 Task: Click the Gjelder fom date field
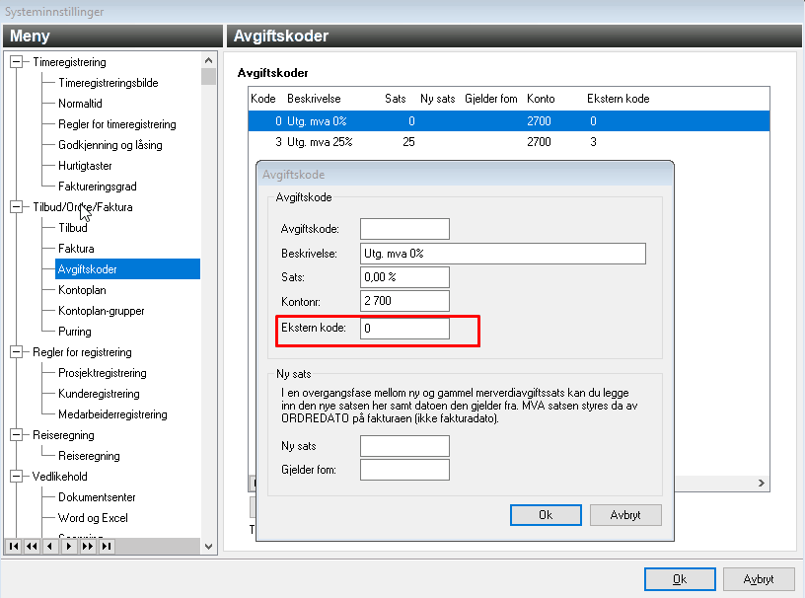pos(404,470)
